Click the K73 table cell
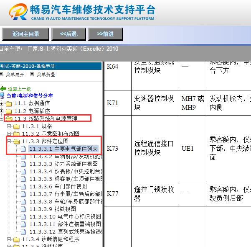The image size is (251, 247). 118,148
